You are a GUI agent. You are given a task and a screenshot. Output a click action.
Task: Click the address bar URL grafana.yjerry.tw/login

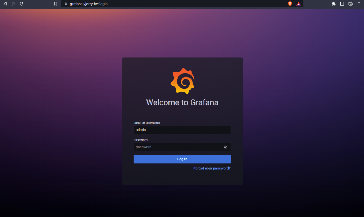point(89,4)
